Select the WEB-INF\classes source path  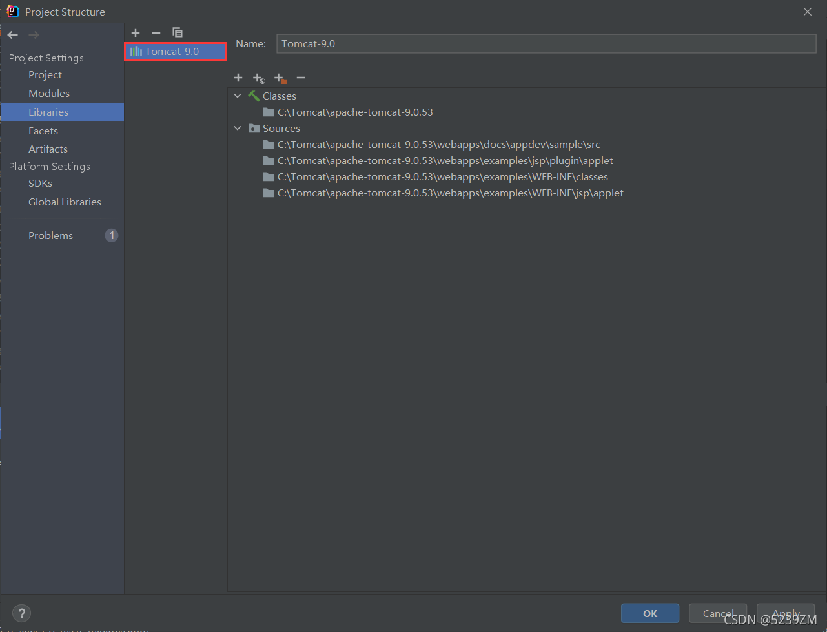[443, 177]
